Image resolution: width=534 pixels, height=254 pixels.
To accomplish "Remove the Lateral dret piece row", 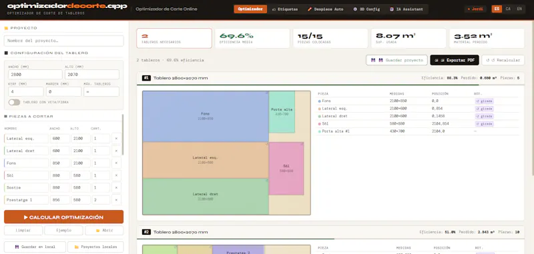I will pos(116,151).
